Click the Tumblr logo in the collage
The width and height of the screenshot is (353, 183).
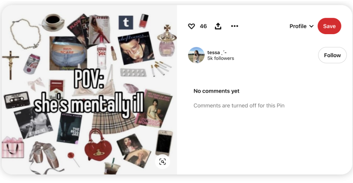[x=126, y=22]
